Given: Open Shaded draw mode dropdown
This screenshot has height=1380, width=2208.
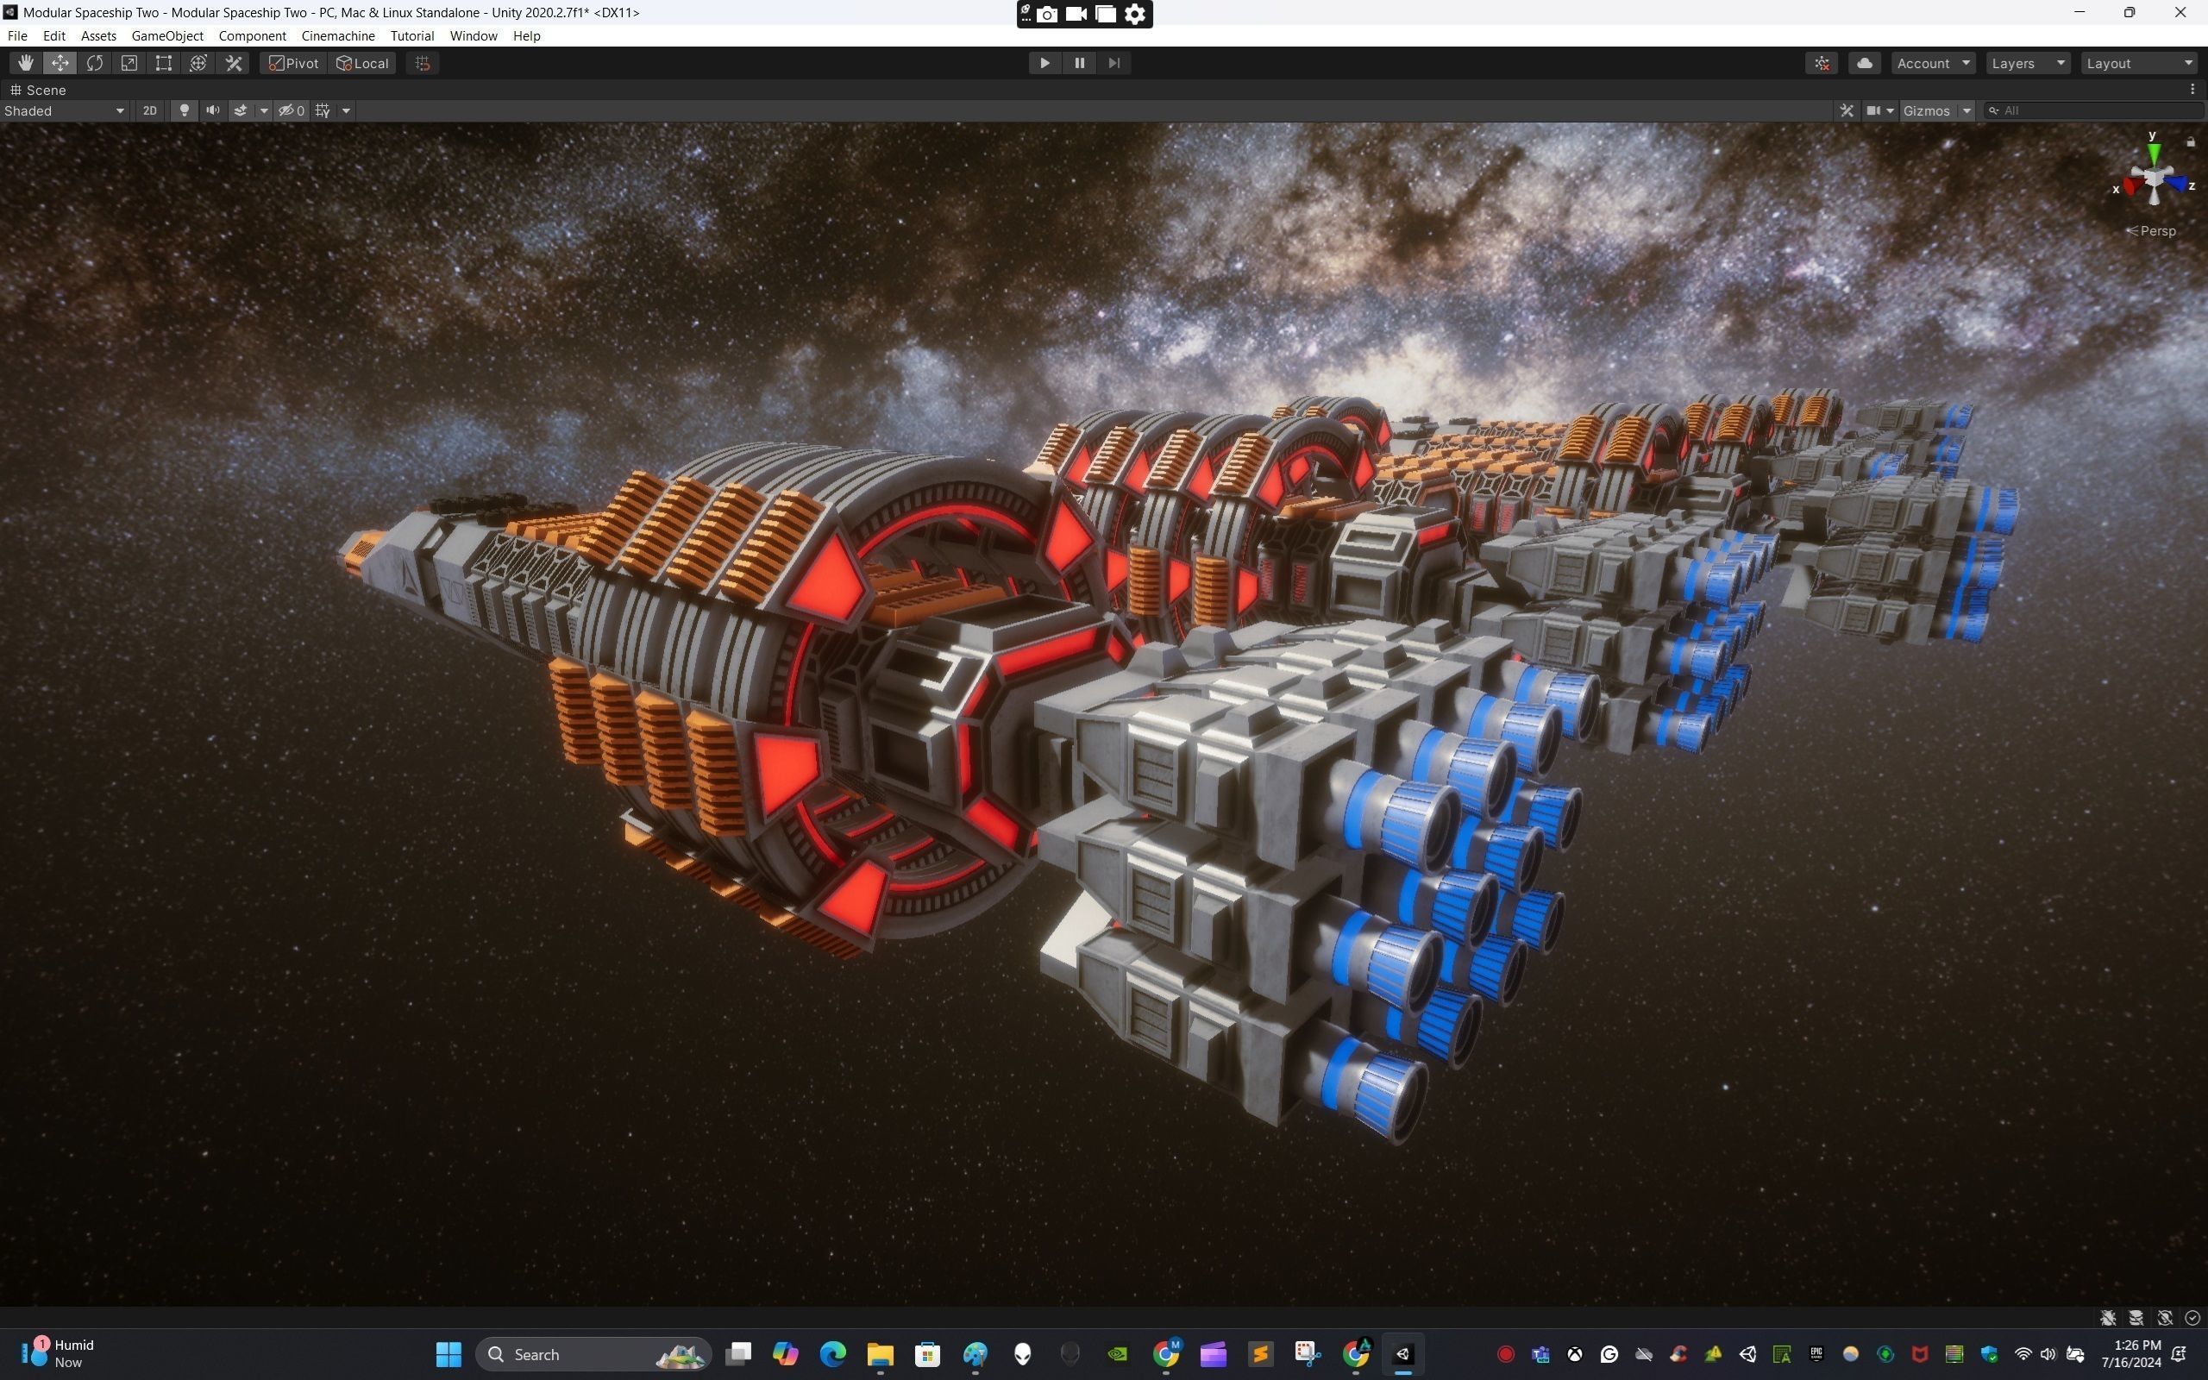Looking at the screenshot, I should (x=64, y=110).
